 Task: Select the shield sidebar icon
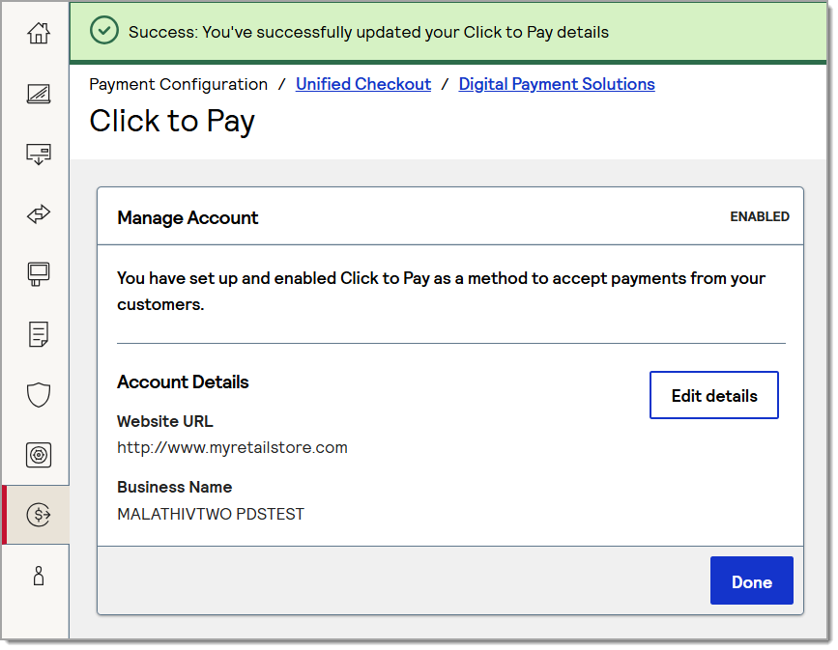38,395
